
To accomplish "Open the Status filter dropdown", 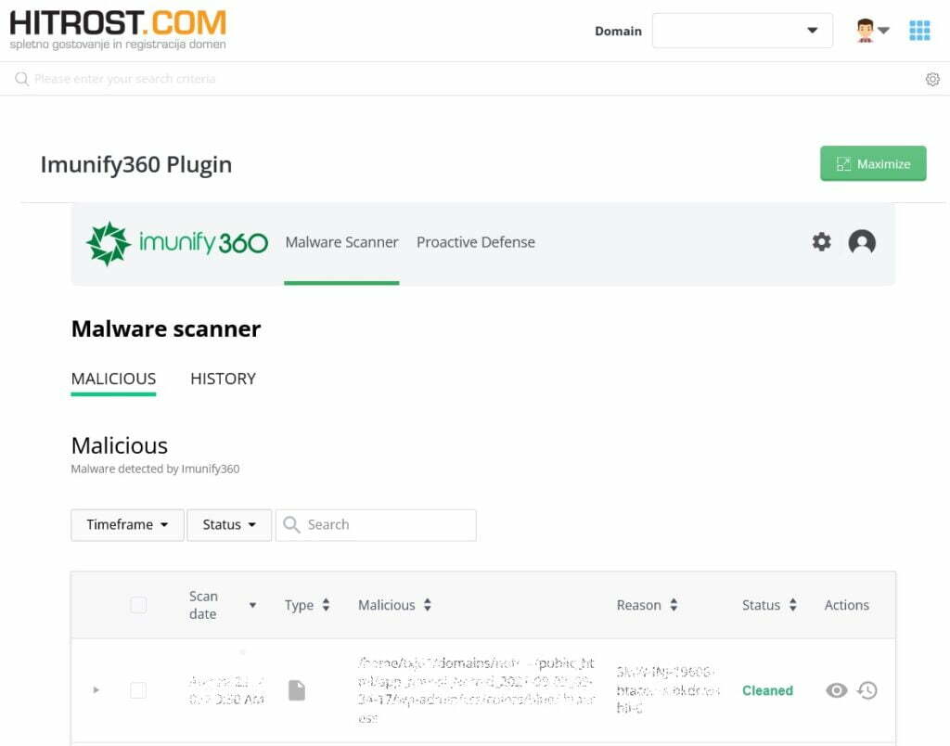I will [x=228, y=524].
